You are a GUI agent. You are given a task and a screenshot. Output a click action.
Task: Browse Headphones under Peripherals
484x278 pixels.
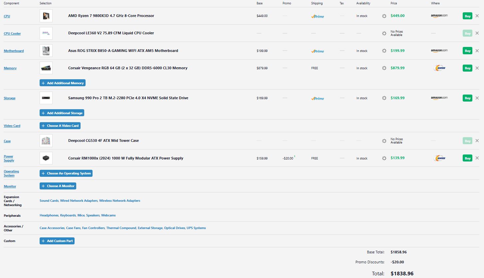pyautogui.click(x=49, y=215)
